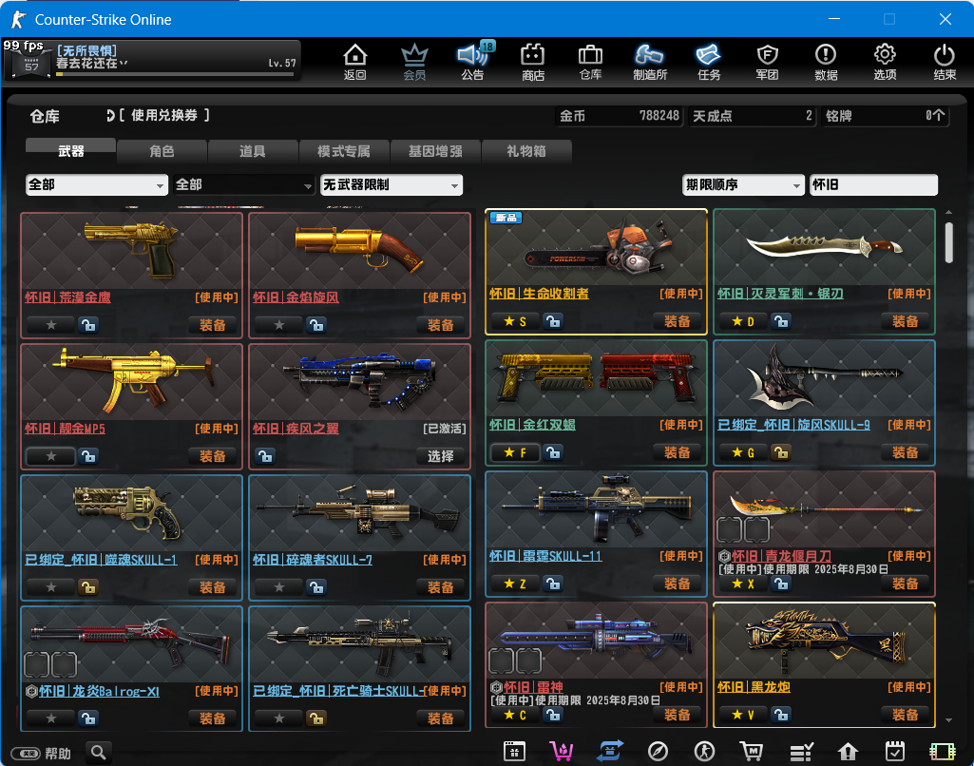Toggle gold lock on 旋风SKULL-9
Image resolution: width=974 pixels, height=766 pixels.
[781, 452]
